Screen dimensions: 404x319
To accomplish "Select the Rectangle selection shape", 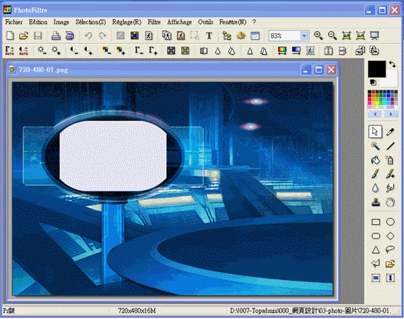I will tap(376, 221).
